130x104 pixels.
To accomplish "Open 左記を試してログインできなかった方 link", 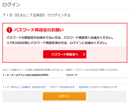I will point(98,87).
